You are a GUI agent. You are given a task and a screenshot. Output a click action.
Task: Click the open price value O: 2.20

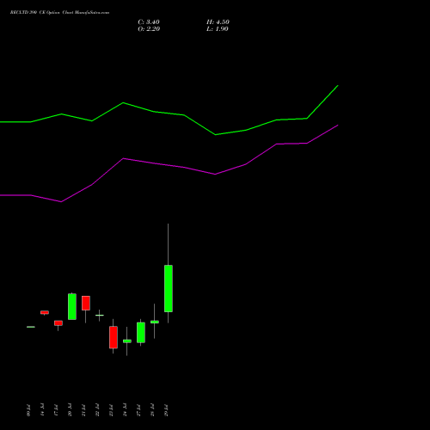pyautogui.click(x=149, y=29)
